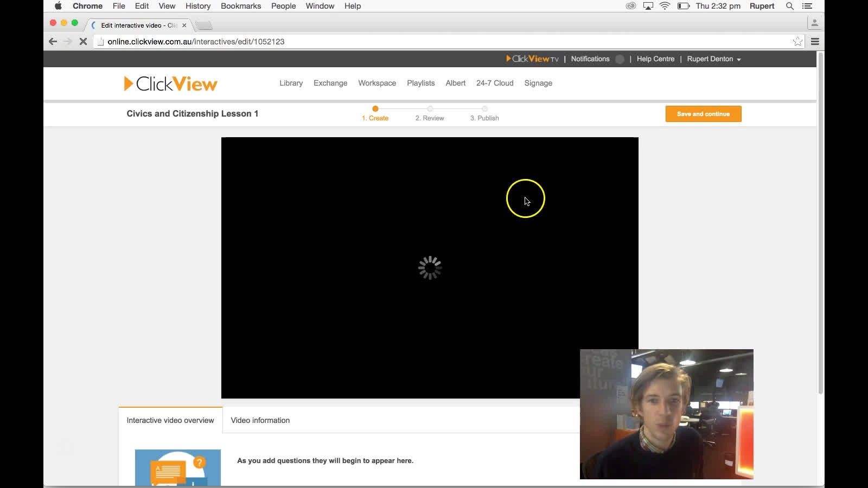This screenshot has width=868, height=488.
Task: Select the Review step indicator dot
Action: pos(430,109)
